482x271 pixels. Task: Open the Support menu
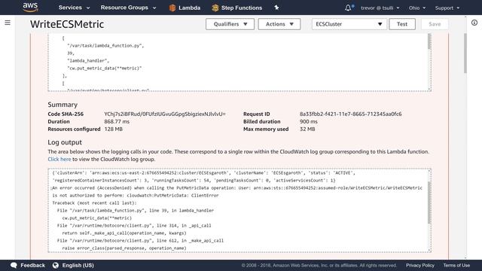(447, 8)
